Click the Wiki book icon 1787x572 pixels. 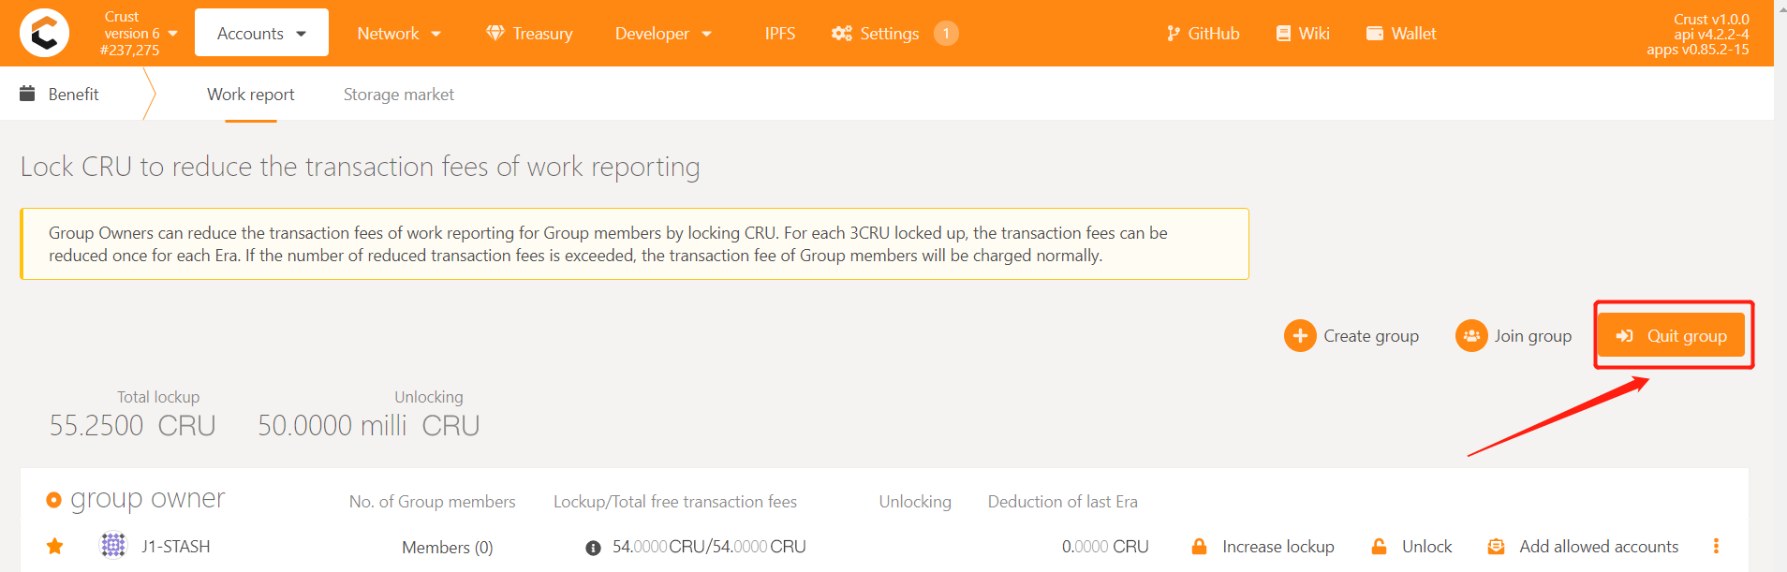click(1283, 34)
